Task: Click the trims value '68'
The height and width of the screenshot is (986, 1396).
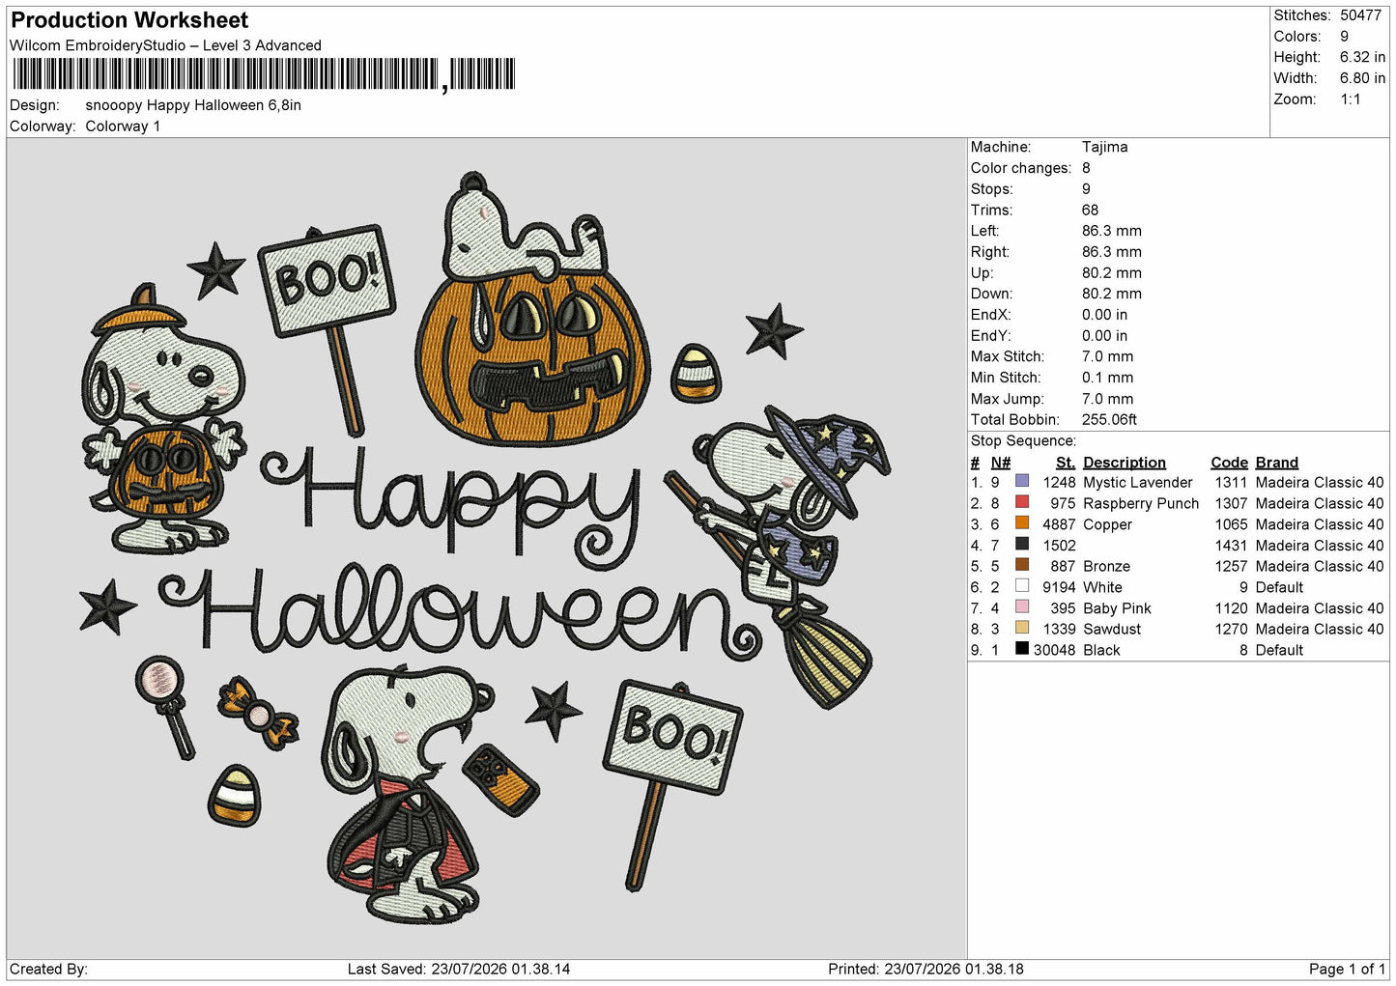Action: coord(1090,210)
